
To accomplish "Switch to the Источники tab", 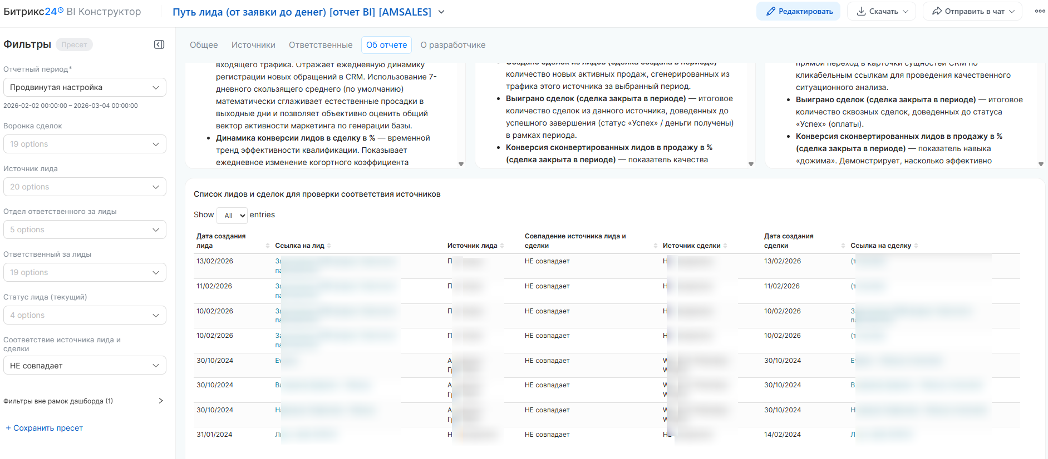I will point(253,45).
